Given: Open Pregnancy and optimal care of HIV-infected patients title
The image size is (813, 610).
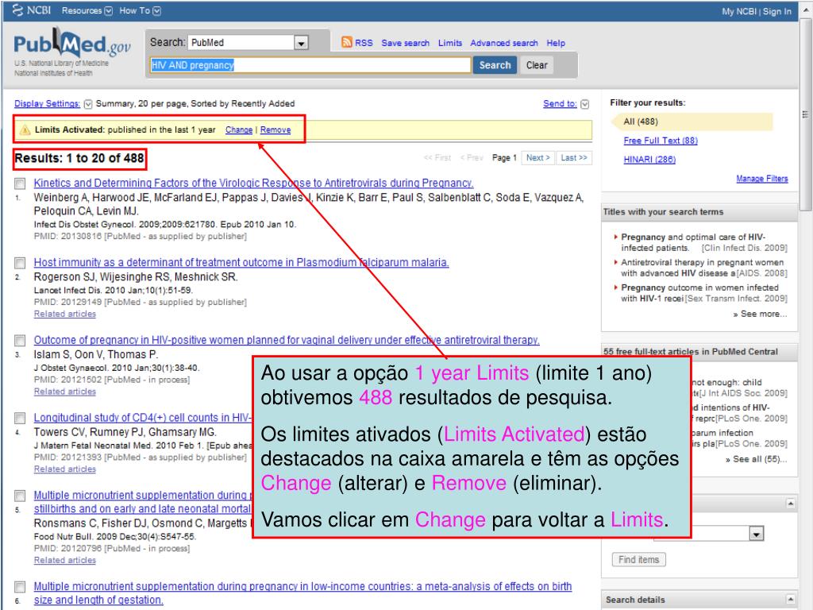Looking at the screenshot, I should pos(692,242).
